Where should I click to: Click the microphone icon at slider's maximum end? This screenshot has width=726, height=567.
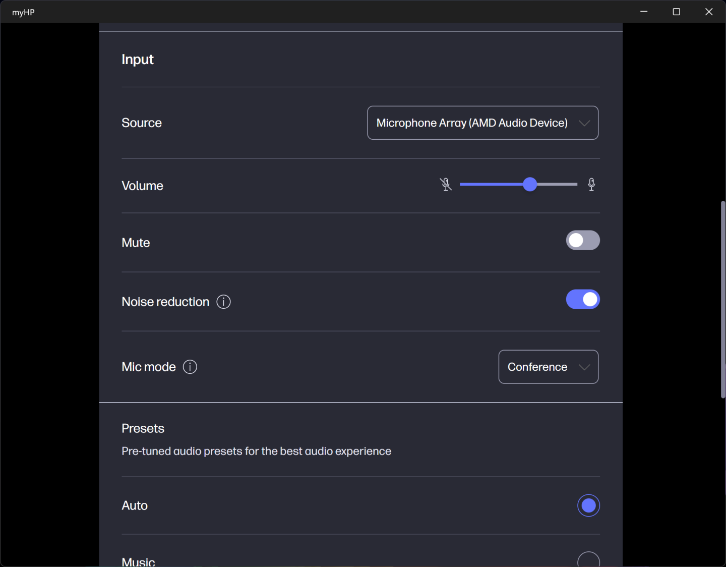[x=591, y=185]
